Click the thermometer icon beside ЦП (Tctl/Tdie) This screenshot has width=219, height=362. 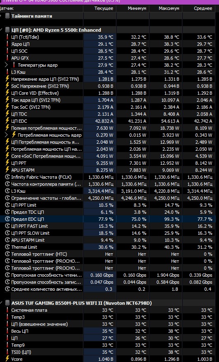point(7,37)
